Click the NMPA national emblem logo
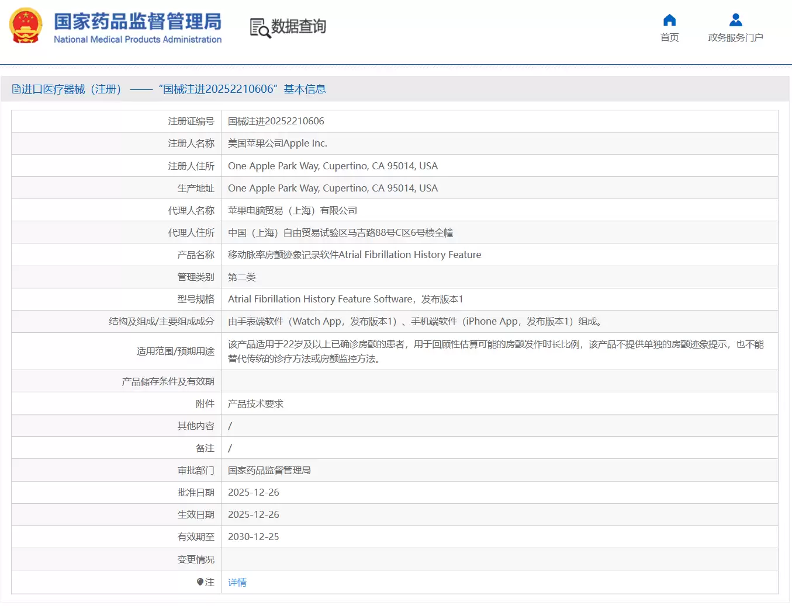 pos(25,26)
